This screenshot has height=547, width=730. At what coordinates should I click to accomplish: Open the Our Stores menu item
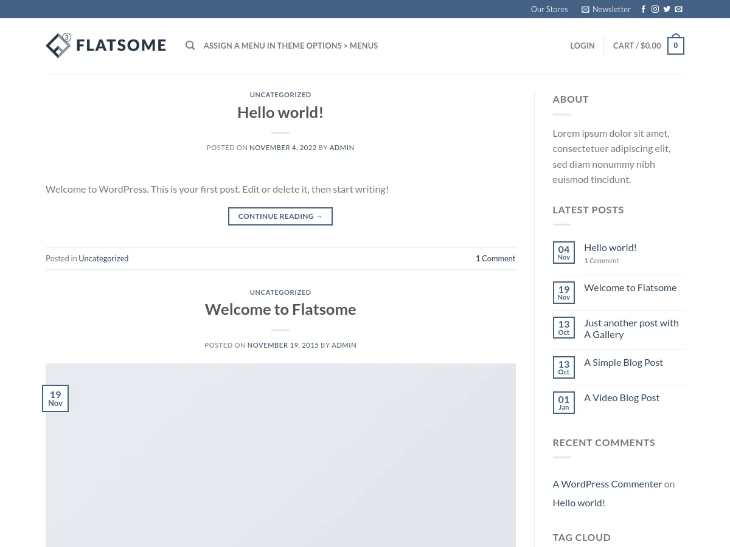(x=549, y=9)
